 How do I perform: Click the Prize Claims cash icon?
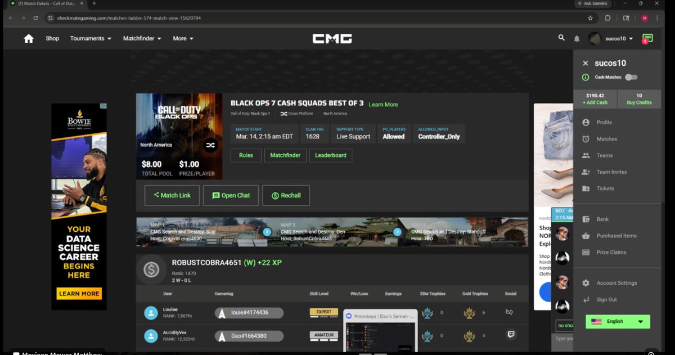click(x=586, y=252)
